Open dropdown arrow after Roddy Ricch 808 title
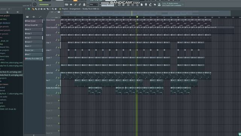The height and width of the screenshot is (136, 241). point(100,9)
